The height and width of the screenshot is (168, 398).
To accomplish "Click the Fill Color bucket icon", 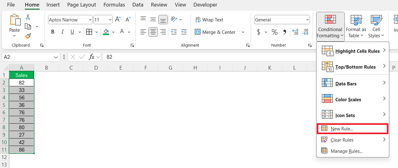I will (106, 32).
